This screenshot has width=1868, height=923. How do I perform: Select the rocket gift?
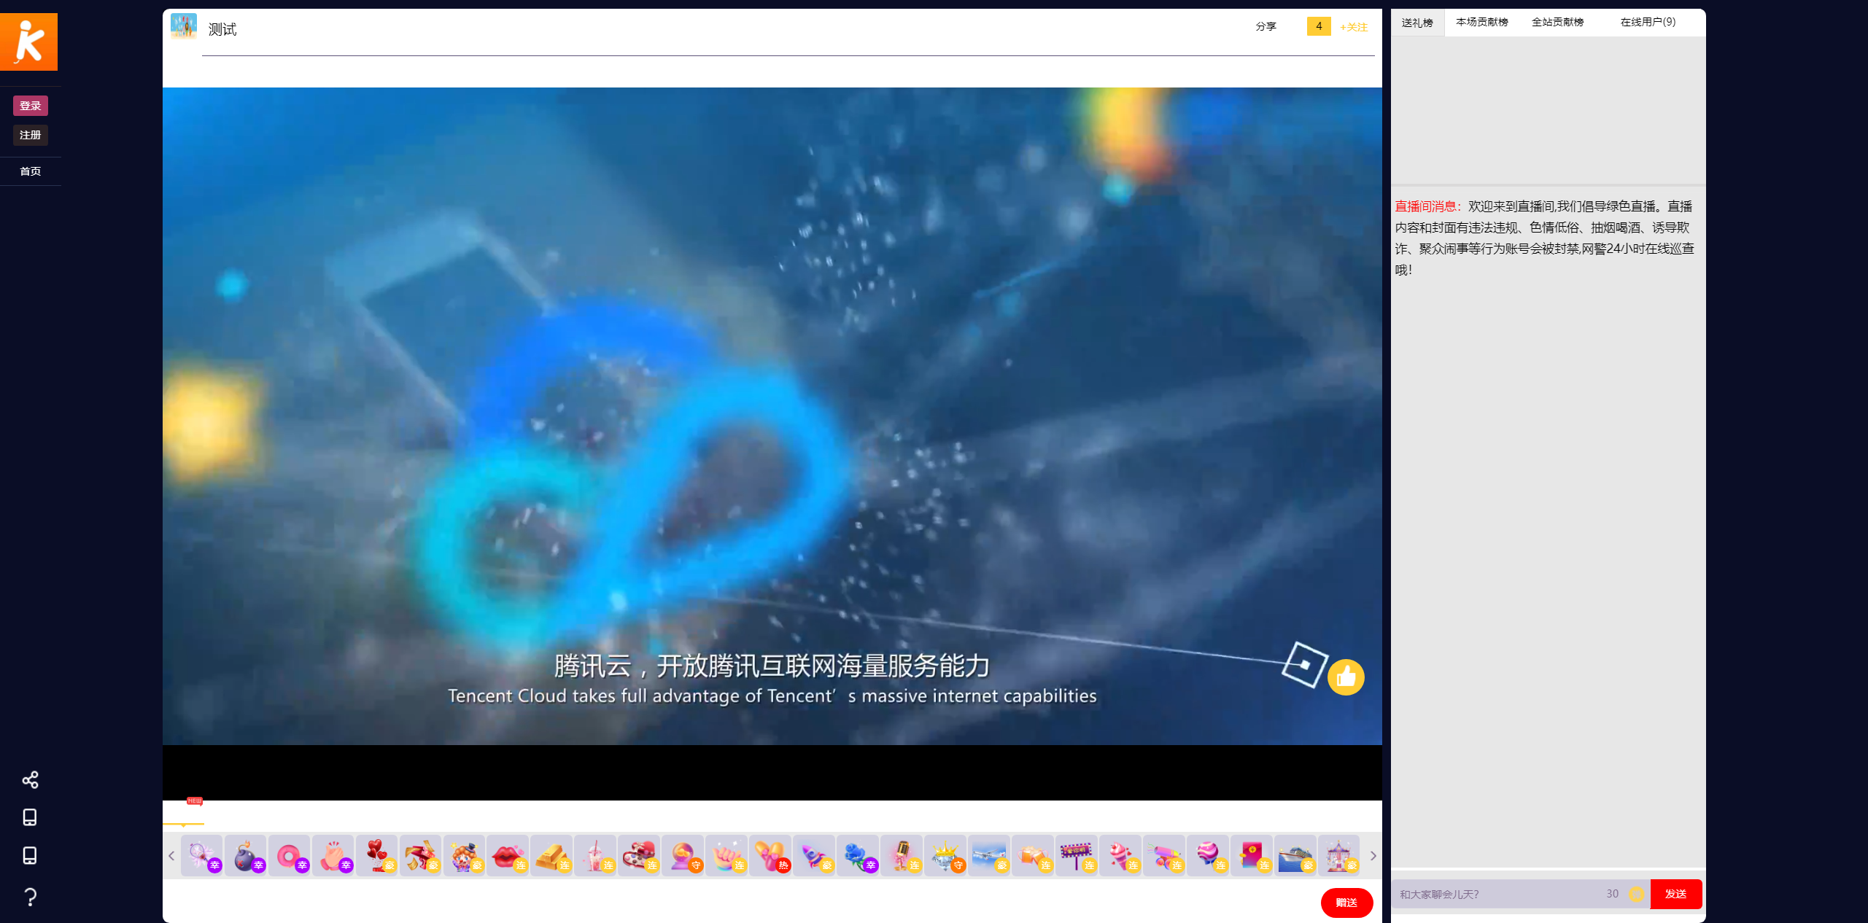tap(814, 855)
